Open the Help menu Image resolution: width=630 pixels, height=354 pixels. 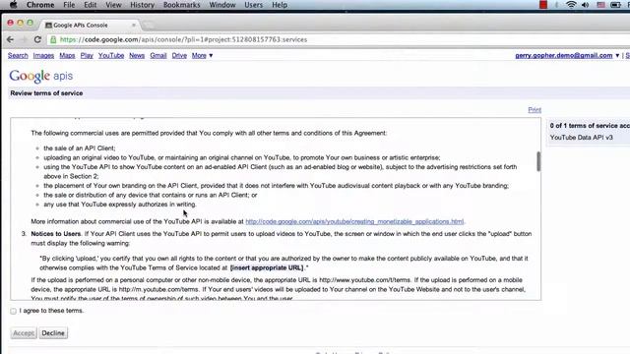pyautogui.click(x=280, y=5)
